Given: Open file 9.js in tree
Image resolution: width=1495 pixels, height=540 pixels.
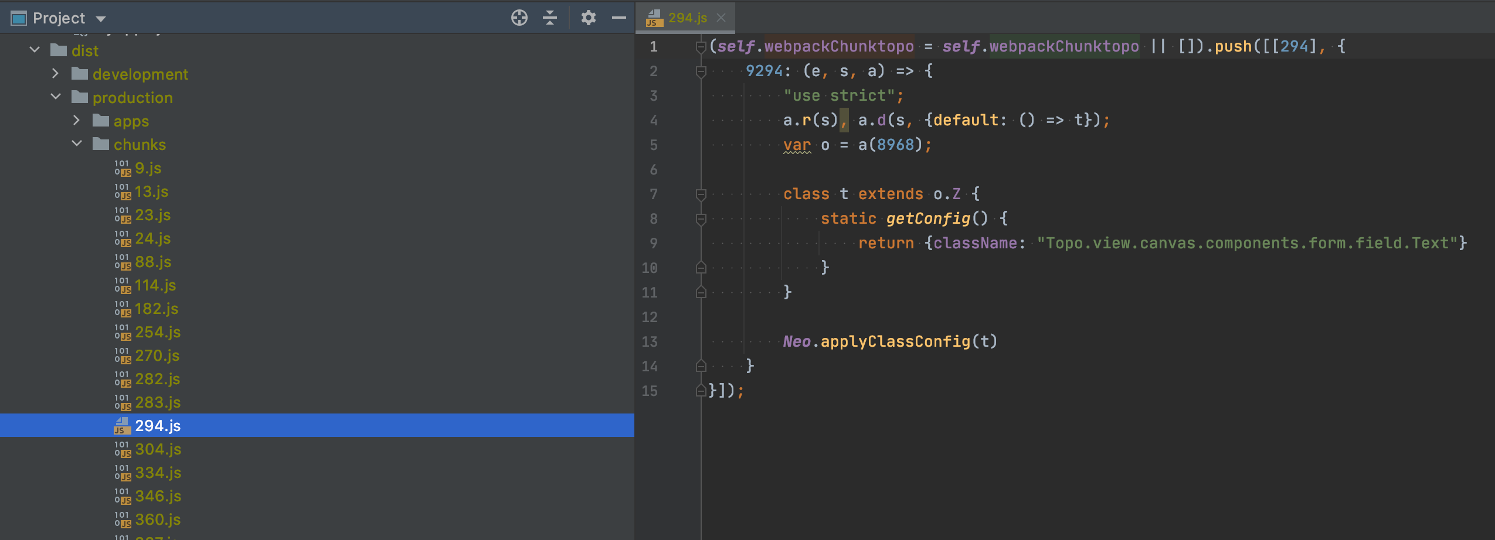Looking at the screenshot, I should click(148, 168).
